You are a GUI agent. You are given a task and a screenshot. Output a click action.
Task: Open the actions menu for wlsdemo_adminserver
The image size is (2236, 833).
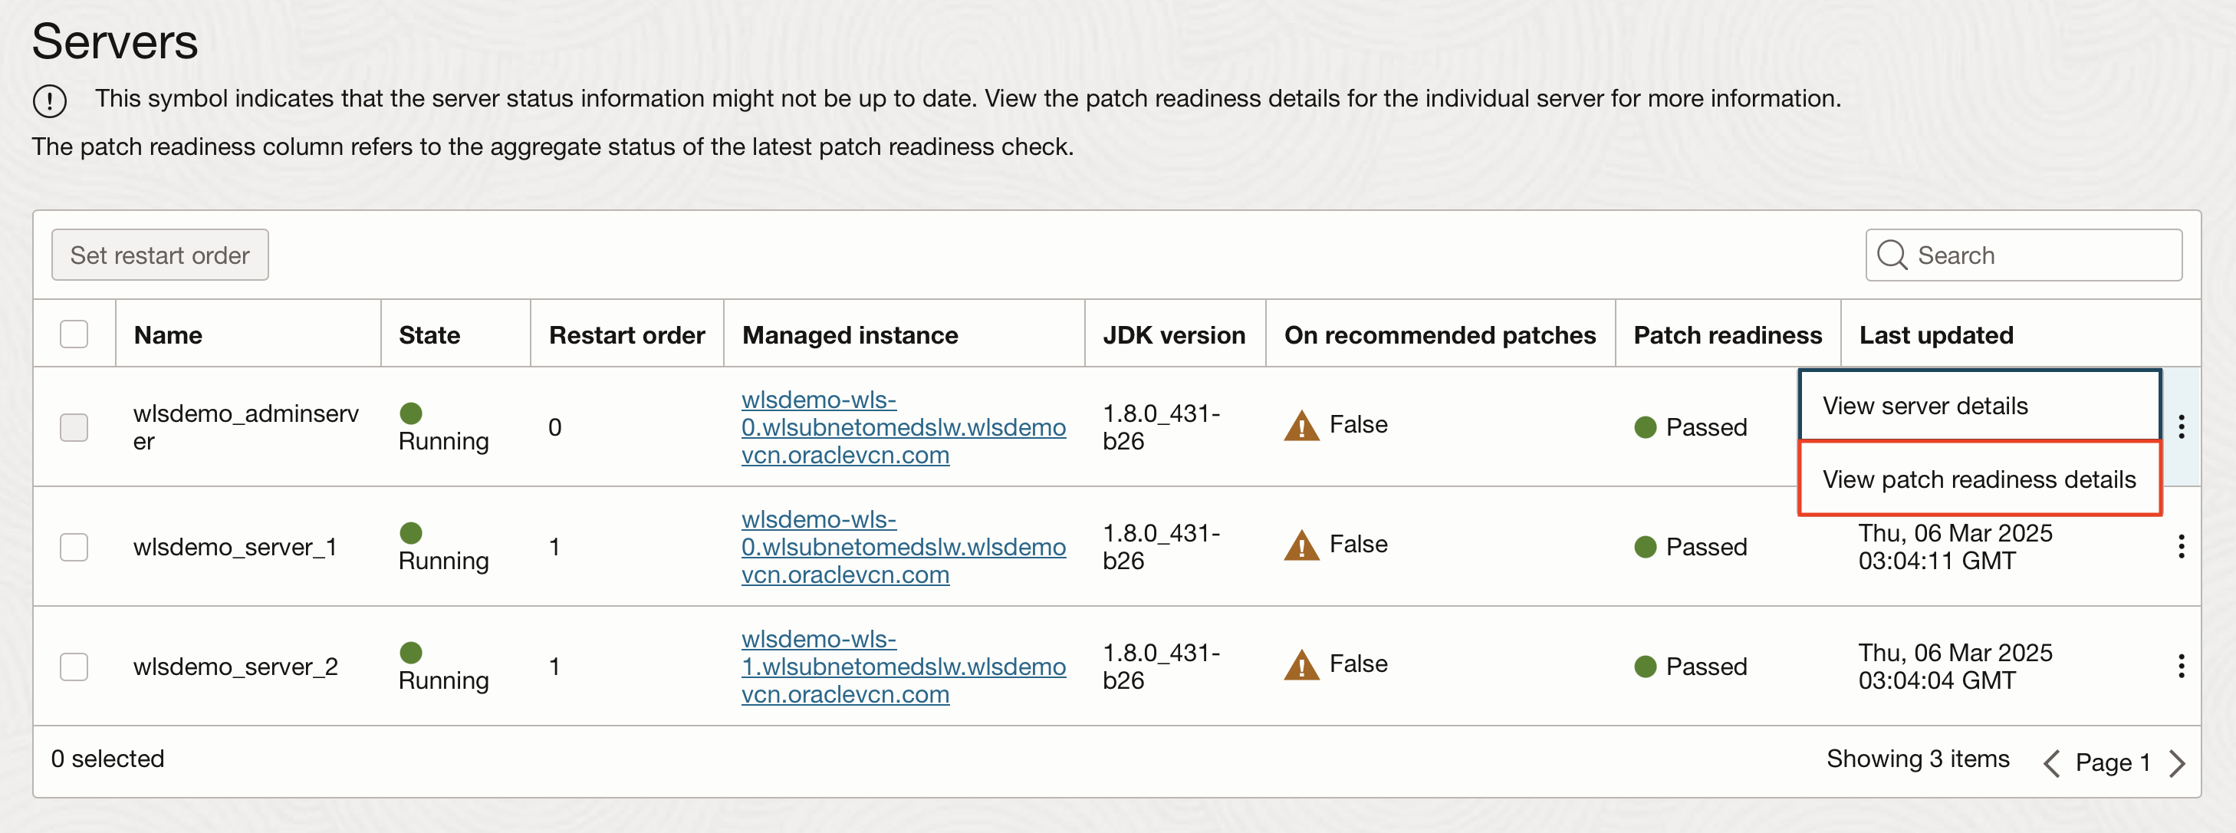(x=2182, y=426)
